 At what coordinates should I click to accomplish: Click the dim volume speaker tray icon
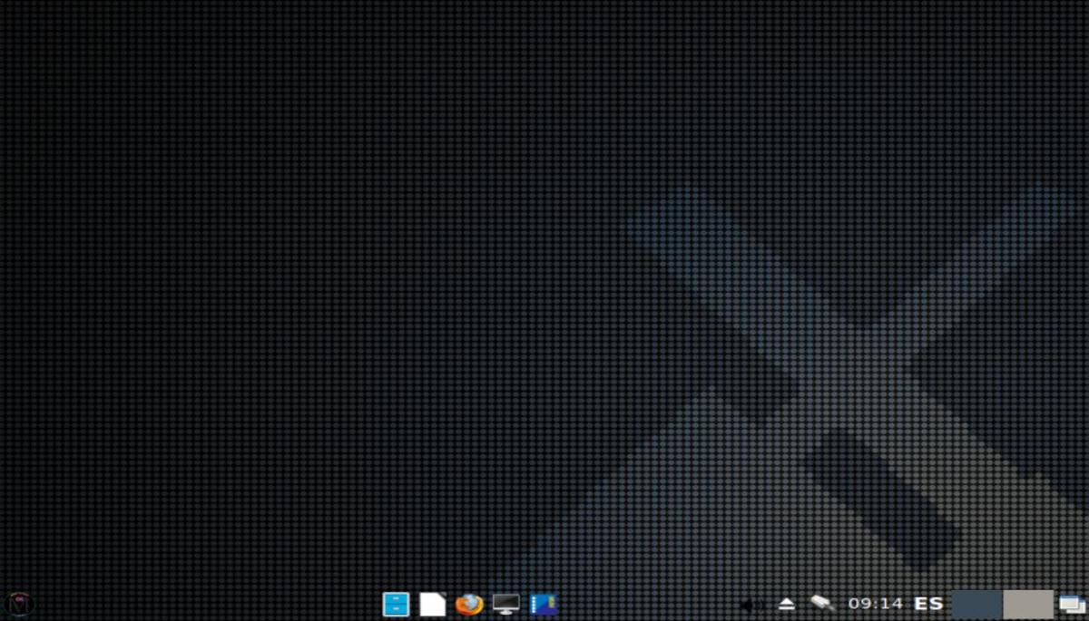750,604
